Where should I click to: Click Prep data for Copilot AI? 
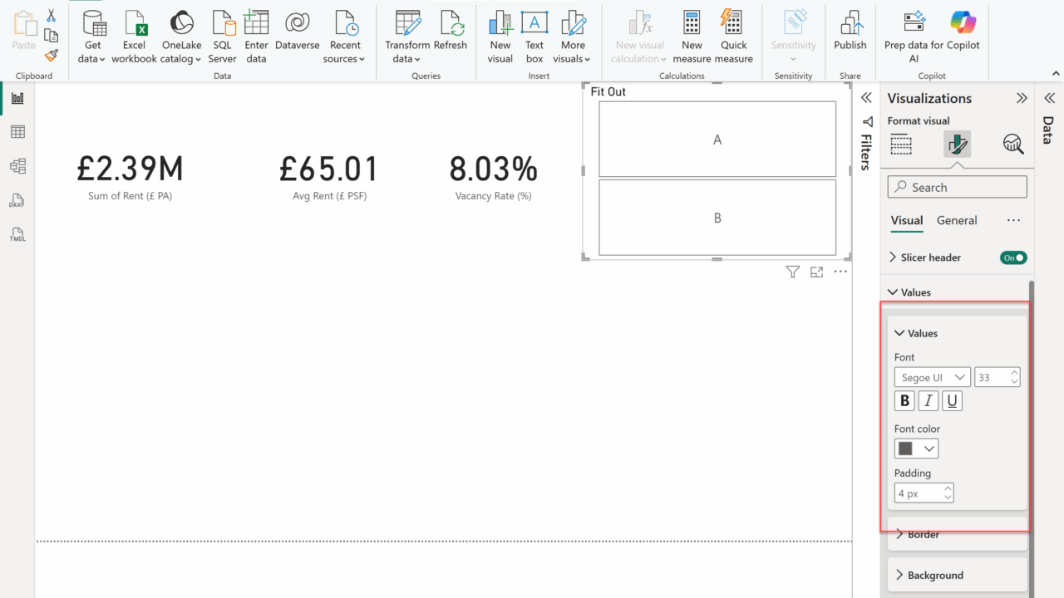point(914,37)
